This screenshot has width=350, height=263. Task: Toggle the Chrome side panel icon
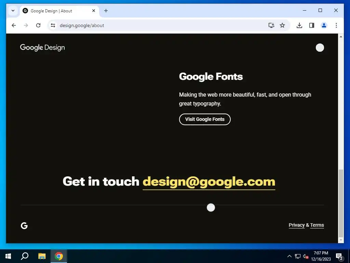click(x=312, y=25)
